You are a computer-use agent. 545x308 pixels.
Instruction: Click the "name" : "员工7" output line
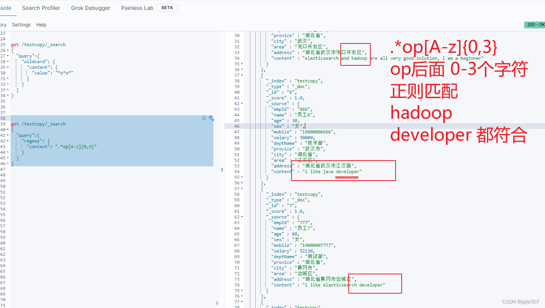[x=293, y=228]
